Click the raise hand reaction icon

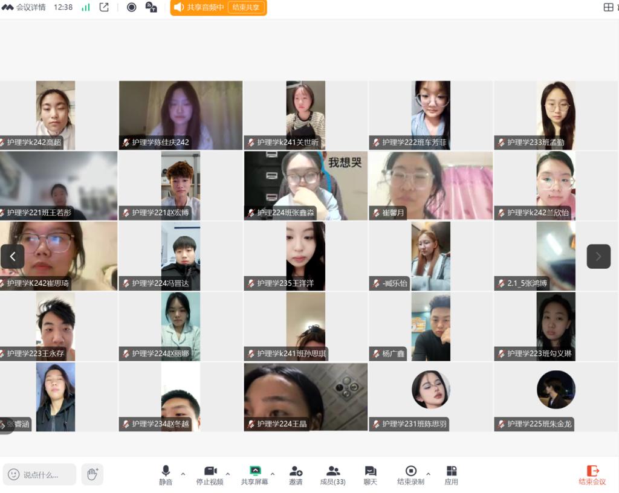coord(92,474)
